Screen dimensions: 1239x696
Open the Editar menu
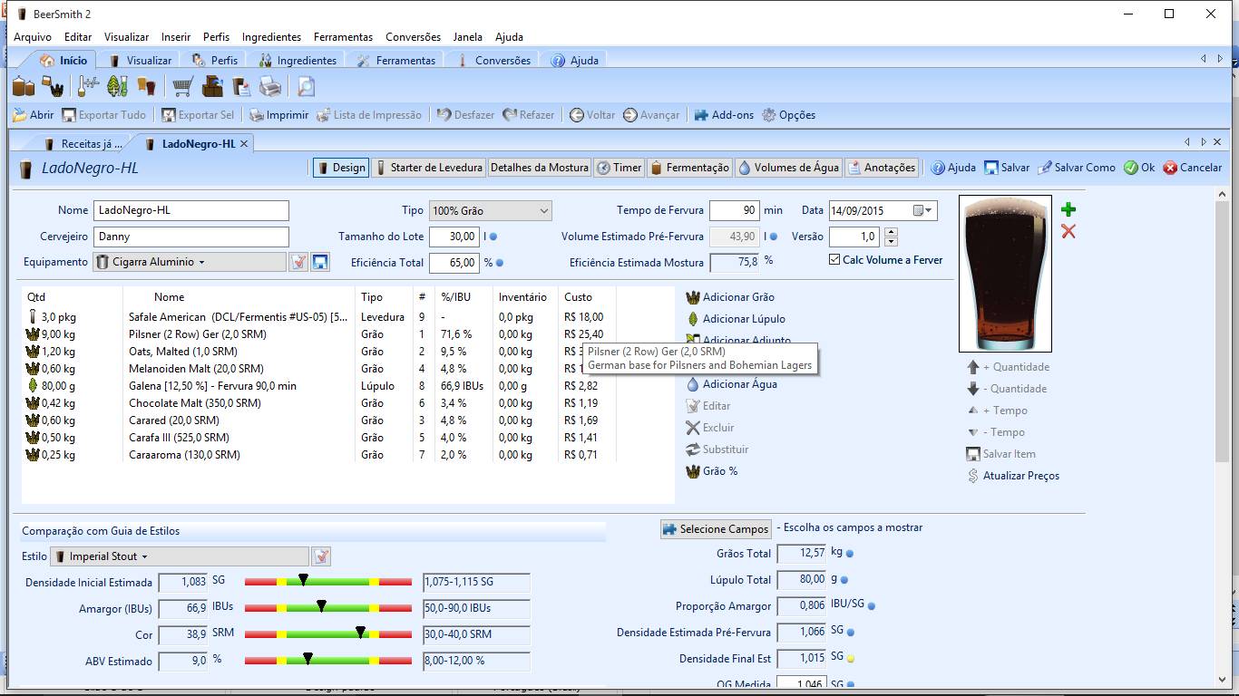pyautogui.click(x=78, y=37)
